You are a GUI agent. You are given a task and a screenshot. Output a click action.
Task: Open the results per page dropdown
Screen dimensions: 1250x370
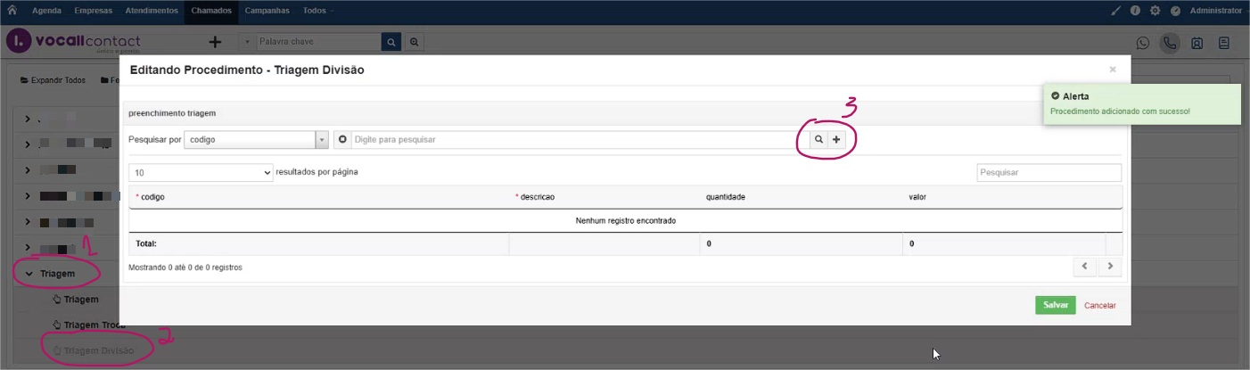point(201,172)
